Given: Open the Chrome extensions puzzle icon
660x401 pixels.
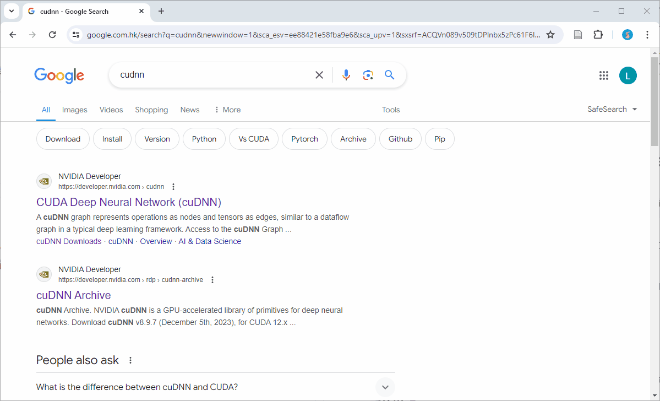Looking at the screenshot, I should click(598, 35).
